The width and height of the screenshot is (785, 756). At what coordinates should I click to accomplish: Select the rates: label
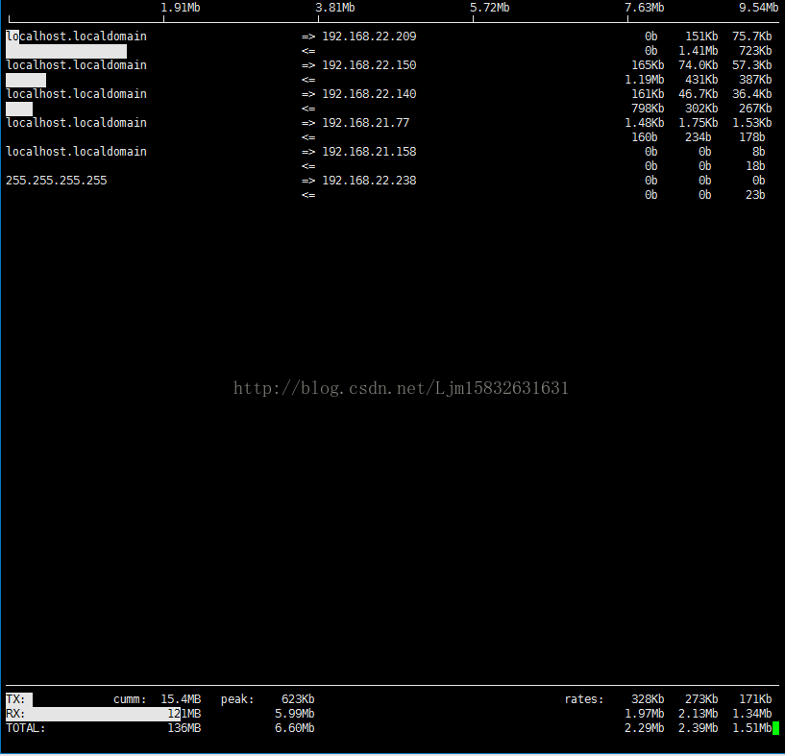584,699
